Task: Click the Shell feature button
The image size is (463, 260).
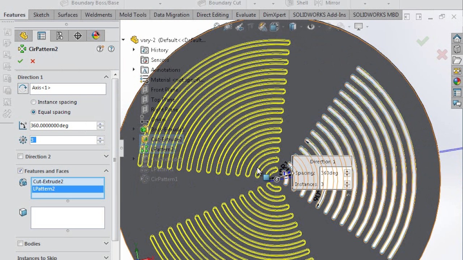Action: point(297,3)
